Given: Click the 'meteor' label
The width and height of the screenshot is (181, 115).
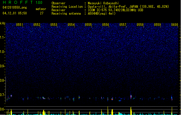Looking at the screenshot, I should pyautogui.click(x=41, y=9).
